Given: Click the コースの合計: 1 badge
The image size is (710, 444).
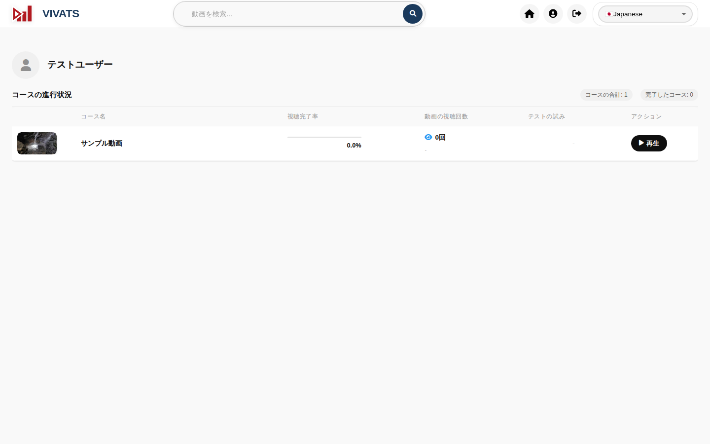Looking at the screenshot, I should point(606,95).
